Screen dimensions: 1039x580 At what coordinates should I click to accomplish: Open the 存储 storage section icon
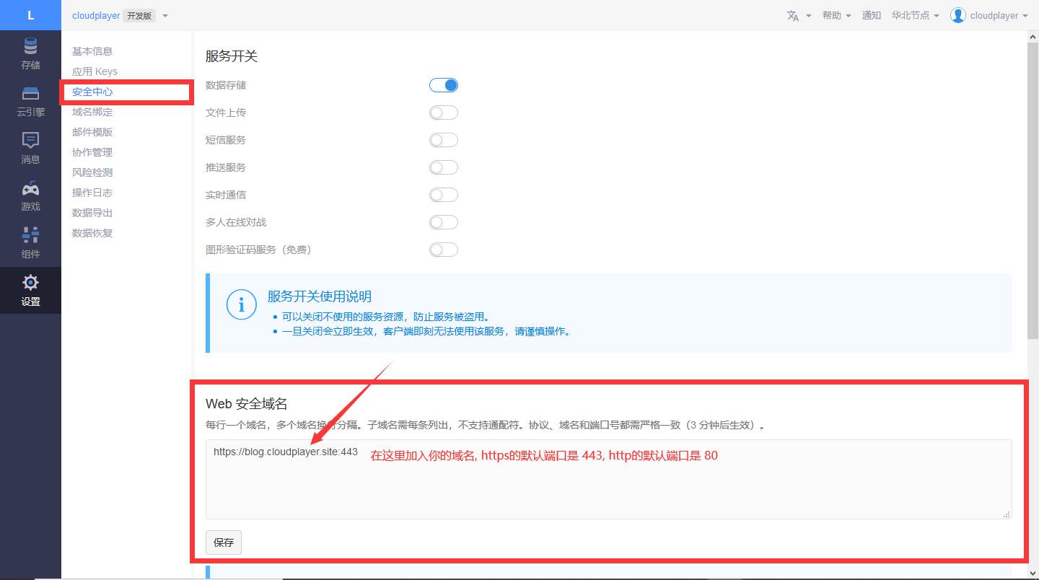[30, 47]
